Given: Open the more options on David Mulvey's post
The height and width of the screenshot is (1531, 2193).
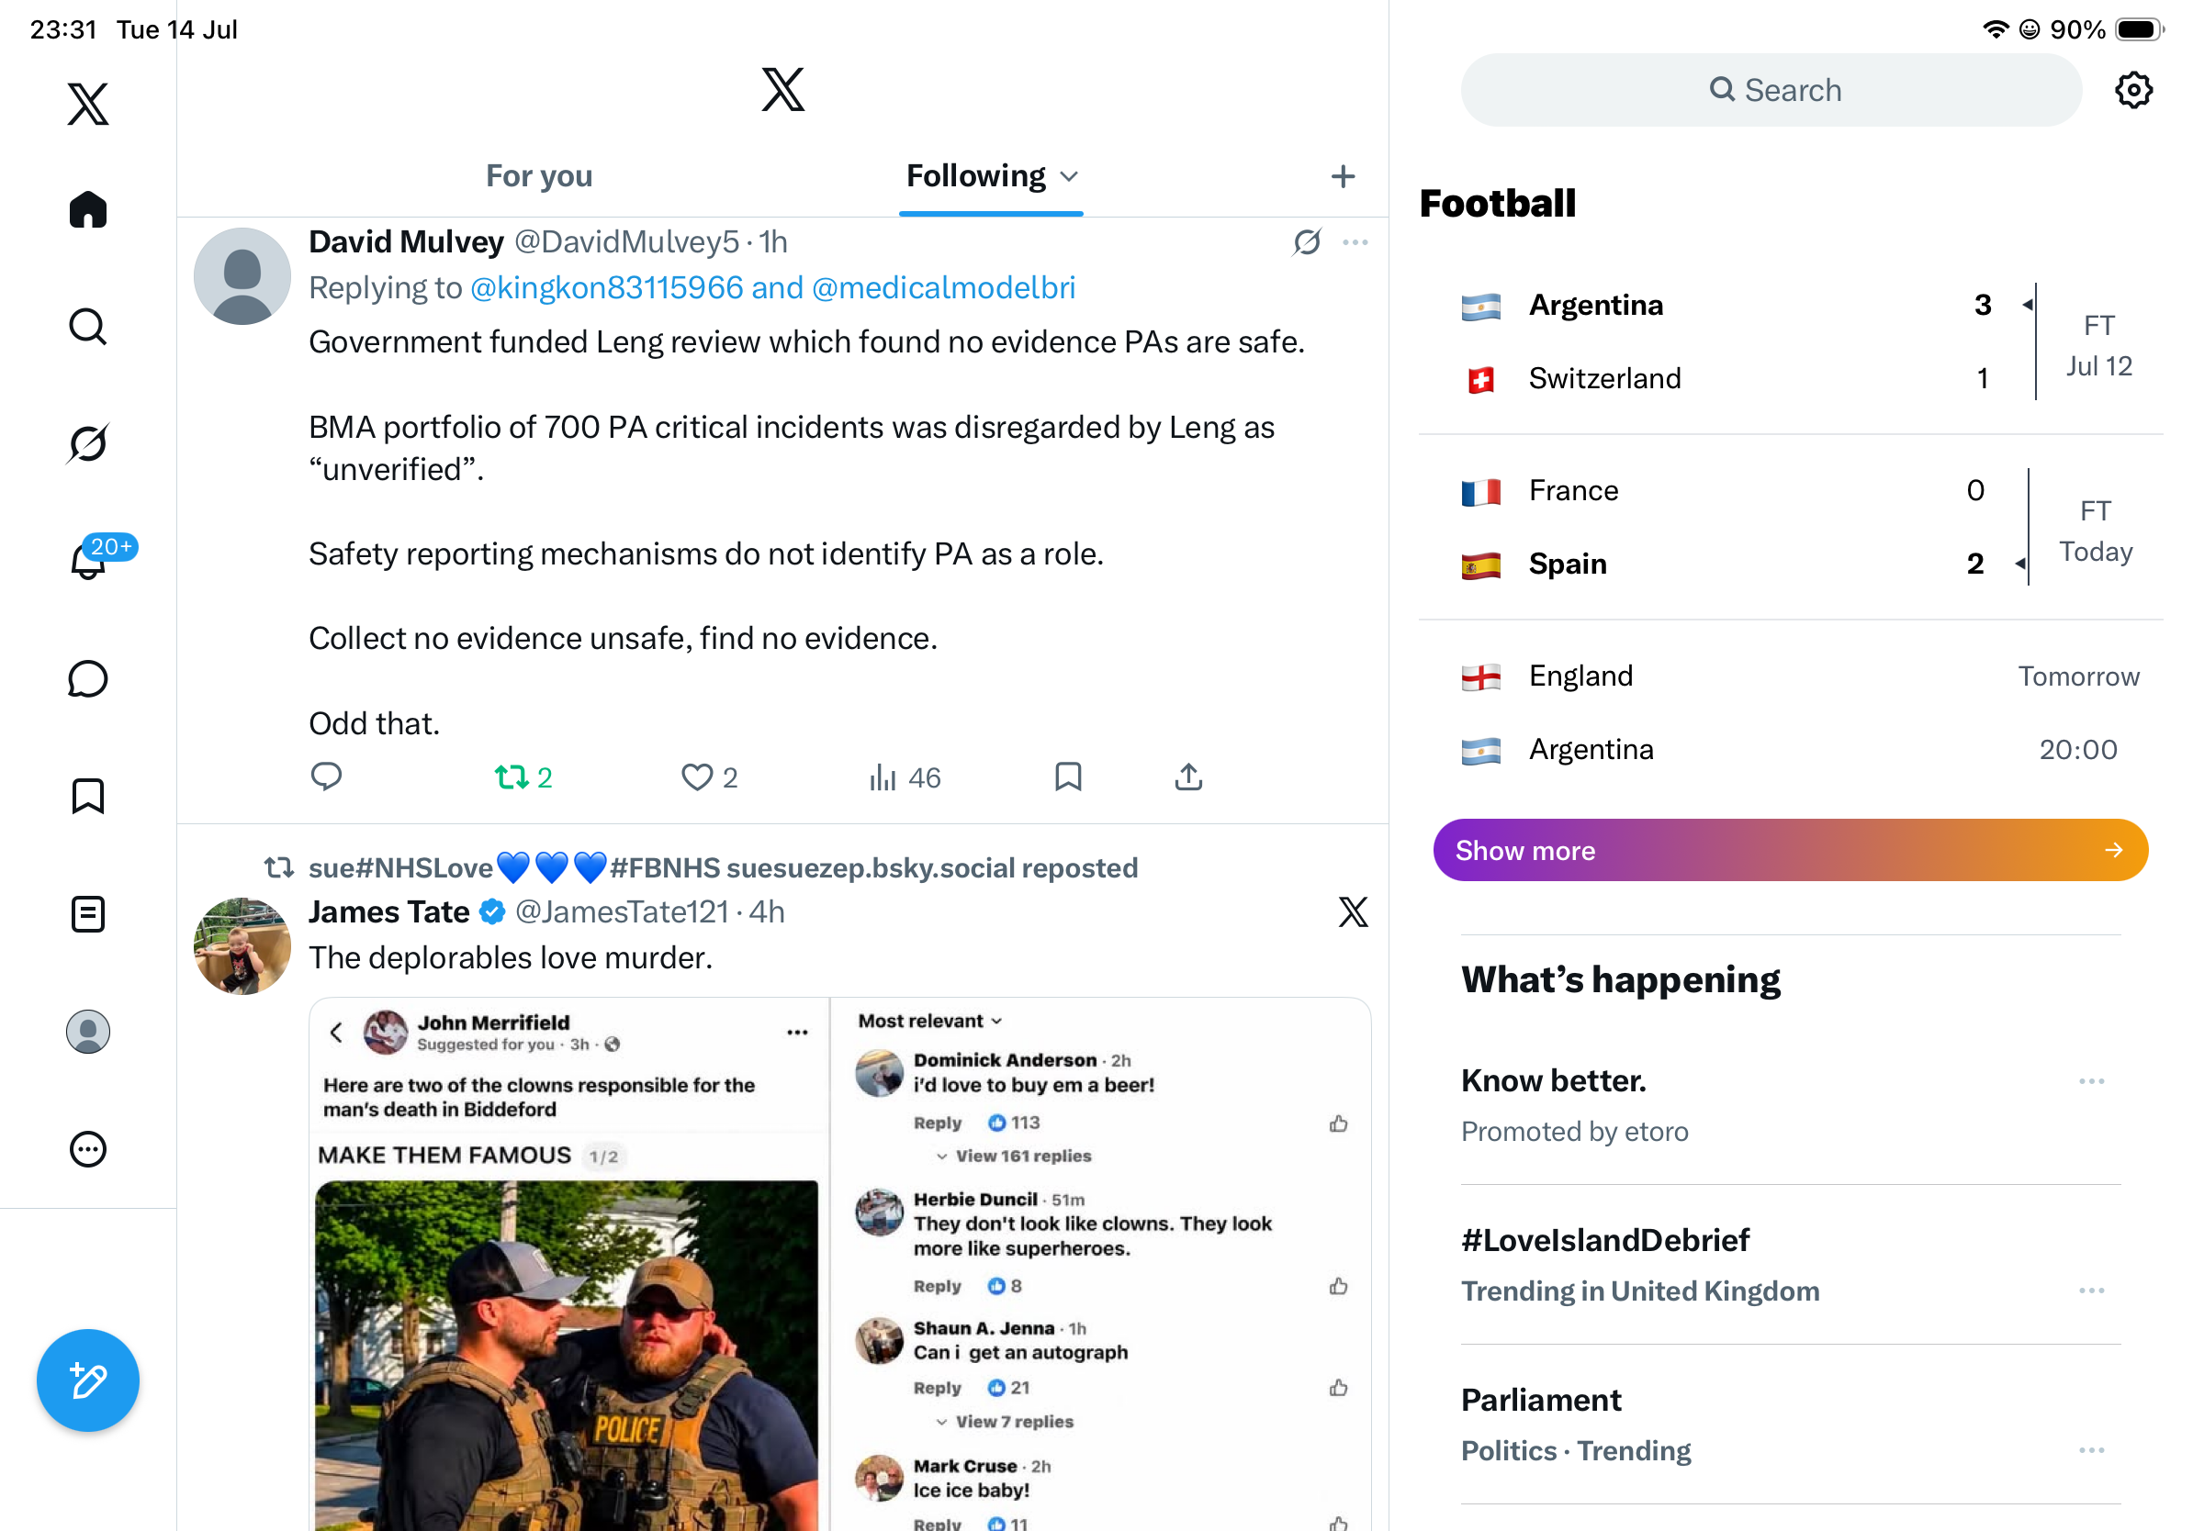Looking at the screenshot, I should (x=1355, y=242).
